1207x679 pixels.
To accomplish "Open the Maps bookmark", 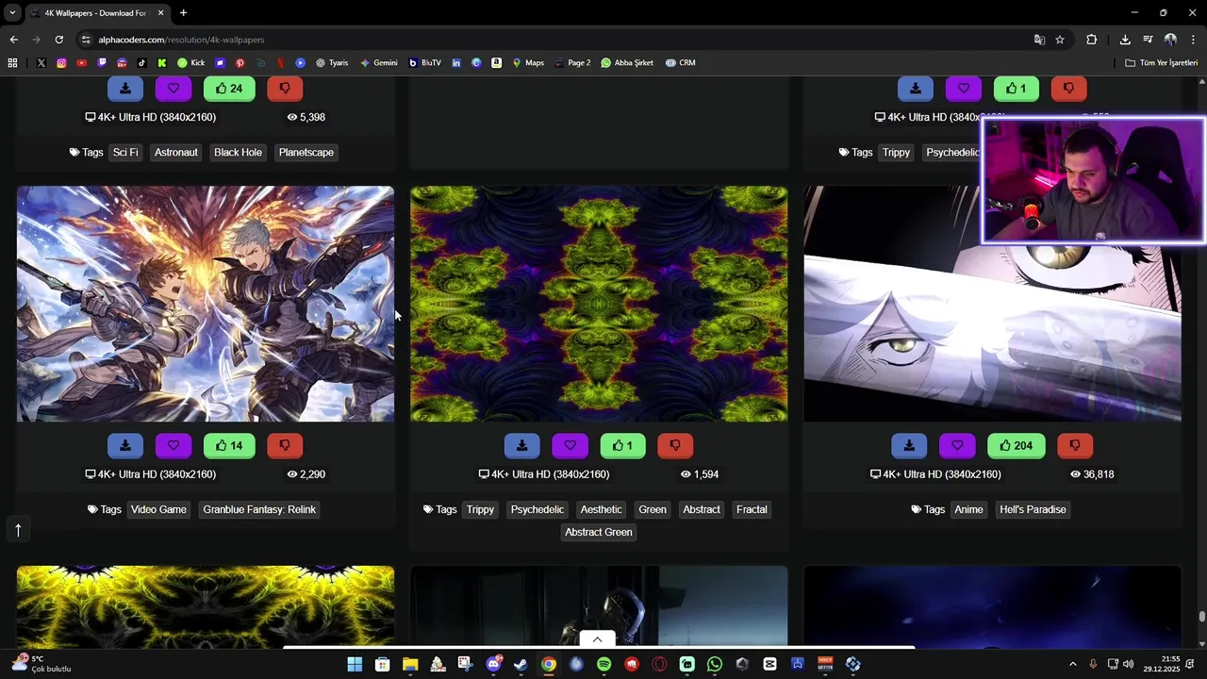I will [x=528, y=63].
